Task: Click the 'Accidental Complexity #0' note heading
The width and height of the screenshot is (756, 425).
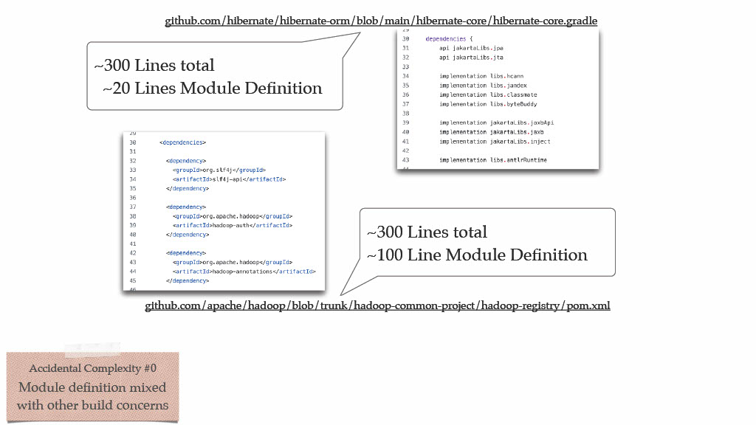Action: click(x=92, y=368)
